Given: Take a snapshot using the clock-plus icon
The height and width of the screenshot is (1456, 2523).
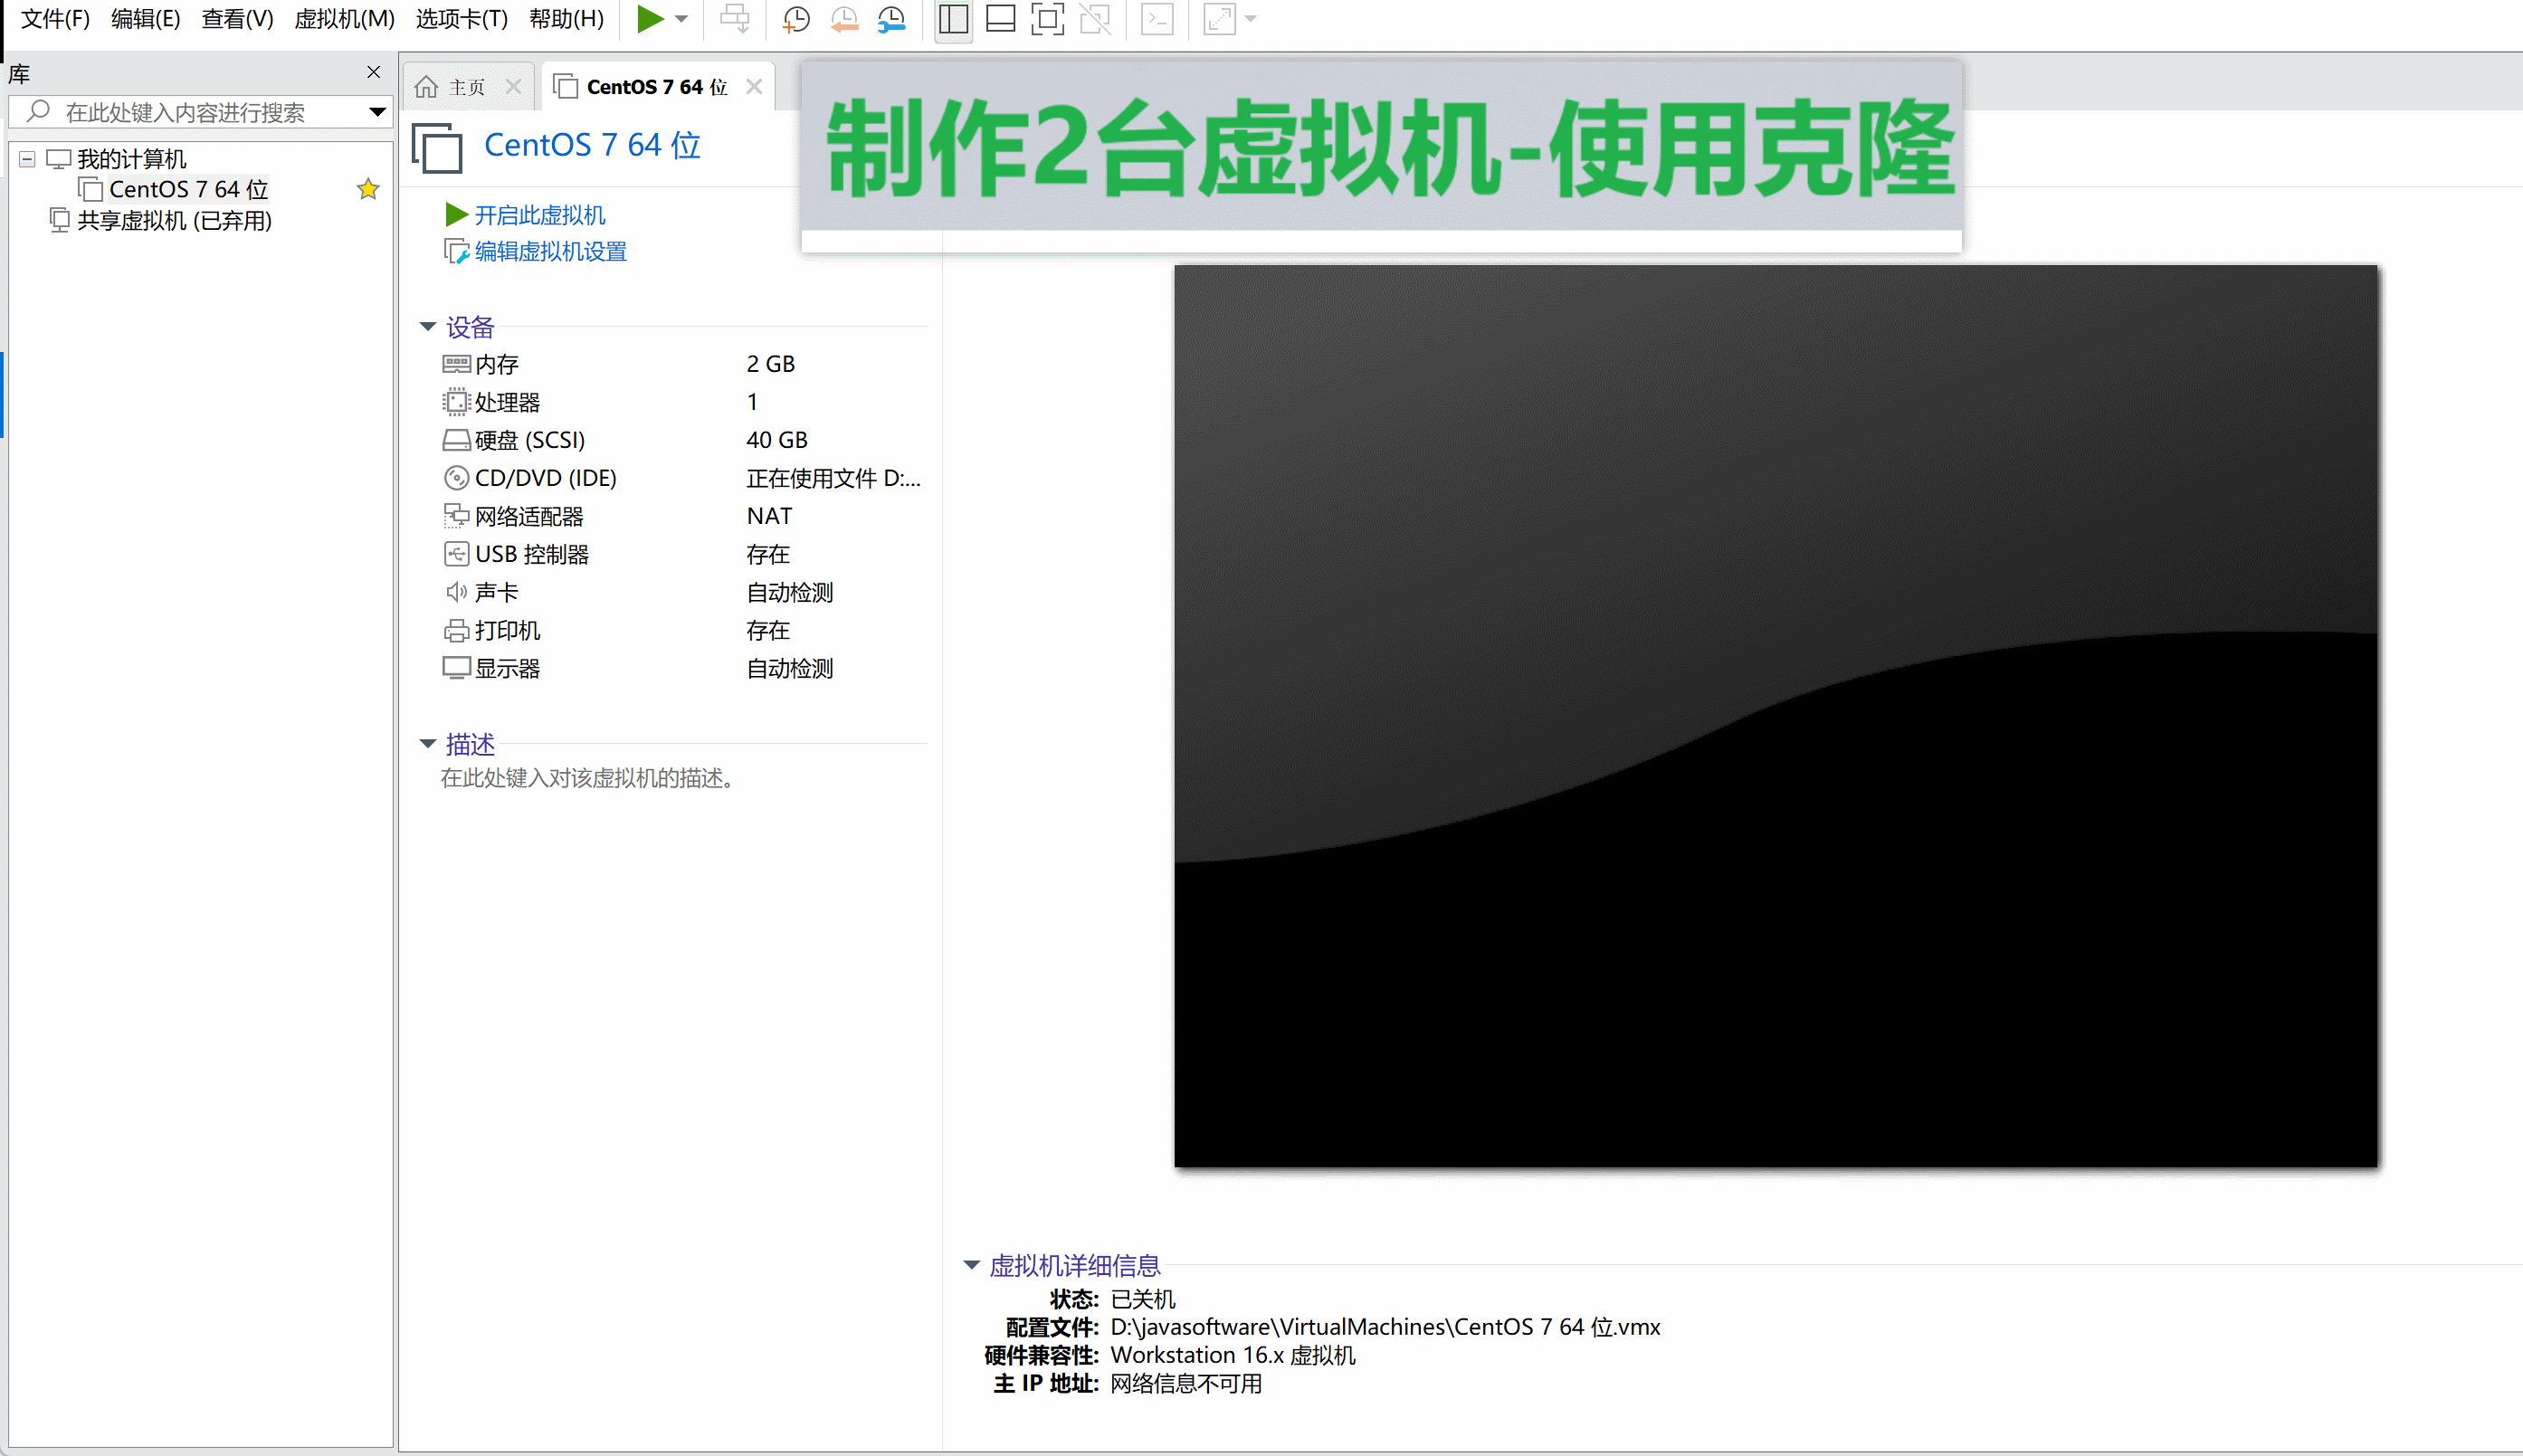Looking at the screenshot, I should click(796, 19).
